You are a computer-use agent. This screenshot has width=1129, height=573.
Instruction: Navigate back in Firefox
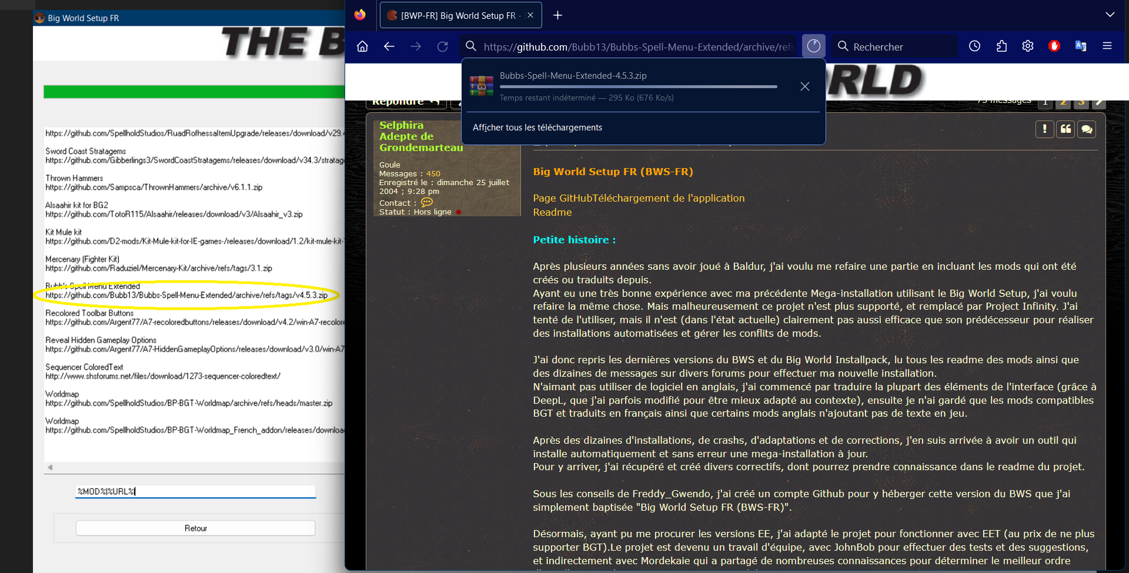tap(389, 46)
